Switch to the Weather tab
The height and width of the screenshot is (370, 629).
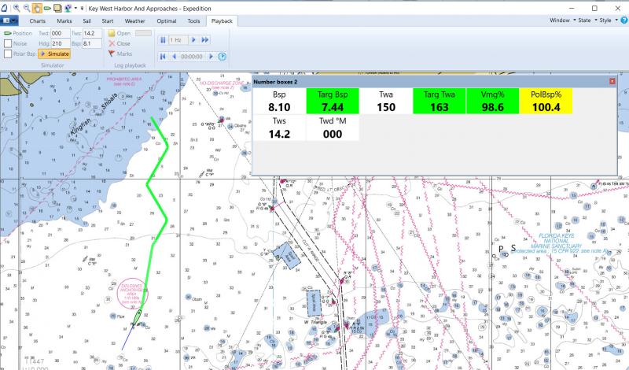tap(134, 19)
